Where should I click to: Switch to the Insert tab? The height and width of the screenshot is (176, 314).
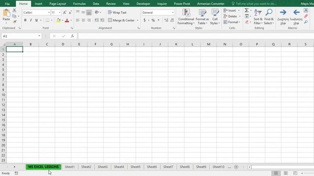(38, 4)
